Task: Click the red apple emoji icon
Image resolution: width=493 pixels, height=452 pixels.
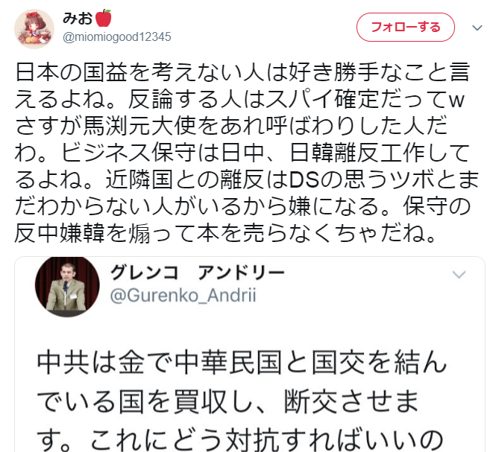Action: 103,18
